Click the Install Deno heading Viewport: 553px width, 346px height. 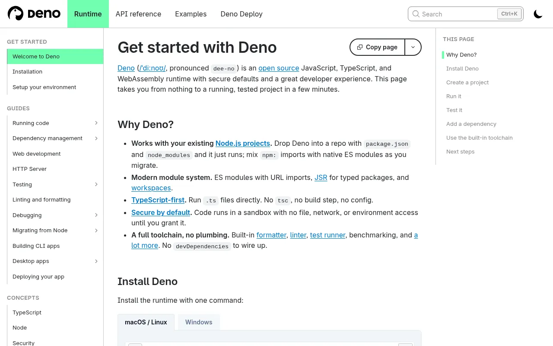pyautogui.click(x=147, y=282)
